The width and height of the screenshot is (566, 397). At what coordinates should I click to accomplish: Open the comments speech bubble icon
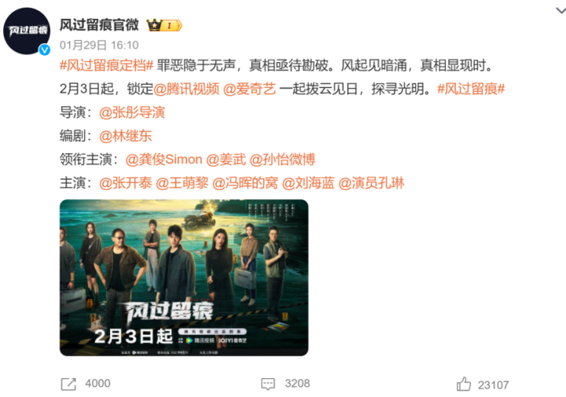pos(268,384)
